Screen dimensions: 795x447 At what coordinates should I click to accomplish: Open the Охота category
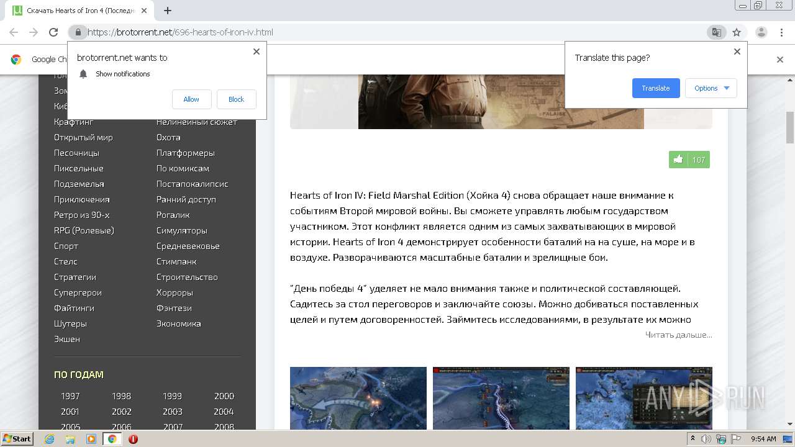pyautogui.click(x=168, y=137)
